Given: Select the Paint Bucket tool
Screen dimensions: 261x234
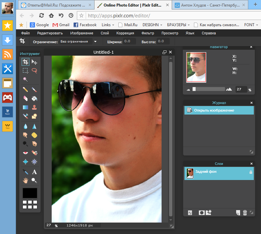Looking at the screenshot, I should pos(34,98).
